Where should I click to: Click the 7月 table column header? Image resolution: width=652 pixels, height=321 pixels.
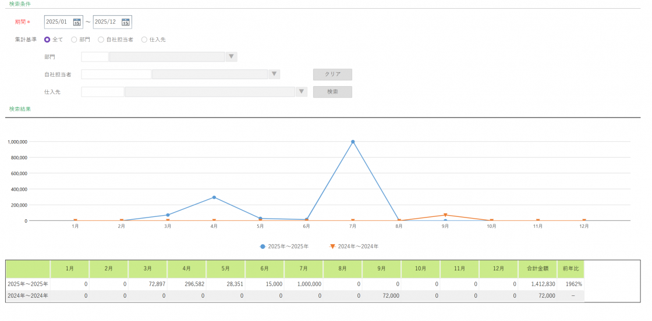click(304, 269)
